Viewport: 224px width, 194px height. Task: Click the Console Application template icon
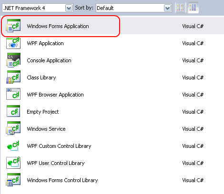(13, 60)
